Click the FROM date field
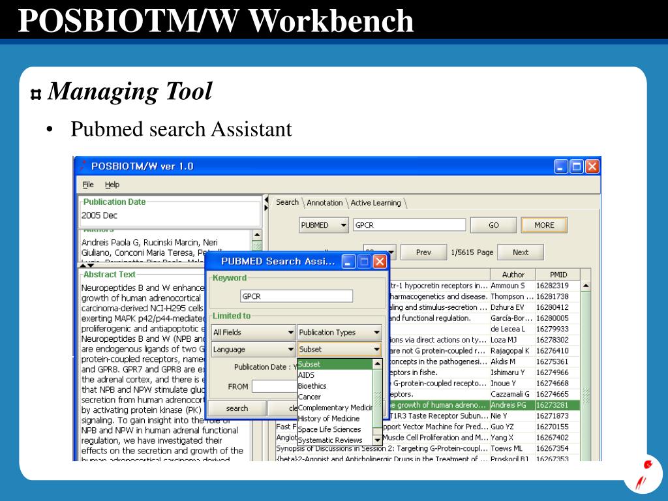The width and height of the screenshot is (668, 501). pyautogui.click(x=275, y=386)
